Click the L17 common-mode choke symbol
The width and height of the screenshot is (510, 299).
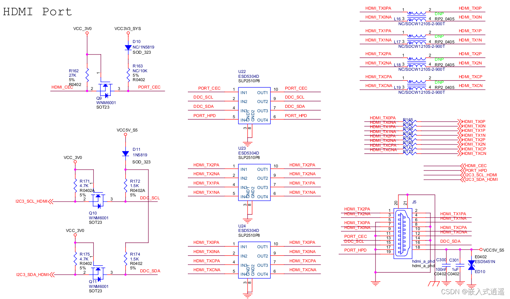point(417,39)
